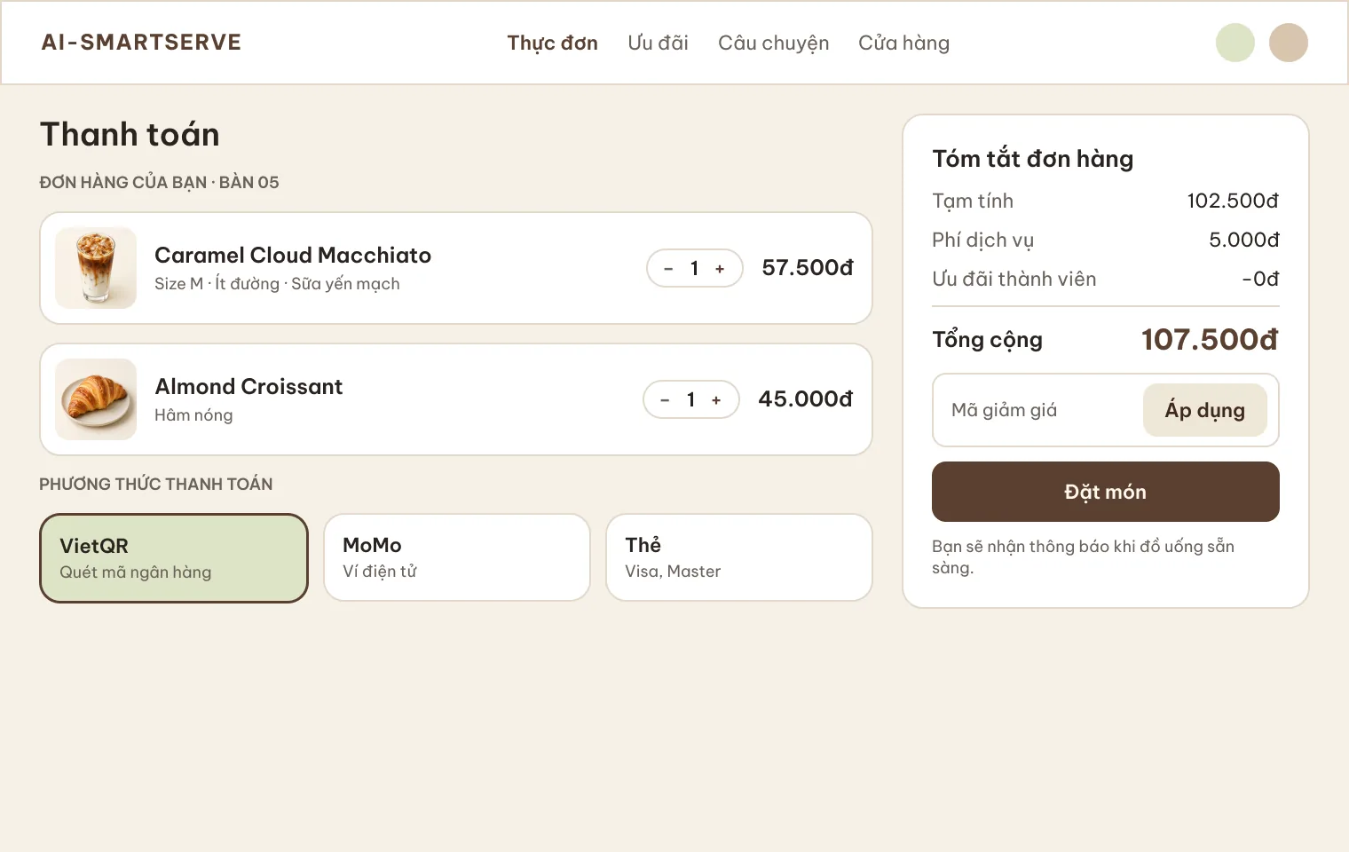This screenshot has height=852, width=1349.
Task: Click the Almond Croissant item name
Action: pyautogui.click(x=248, y=387)
